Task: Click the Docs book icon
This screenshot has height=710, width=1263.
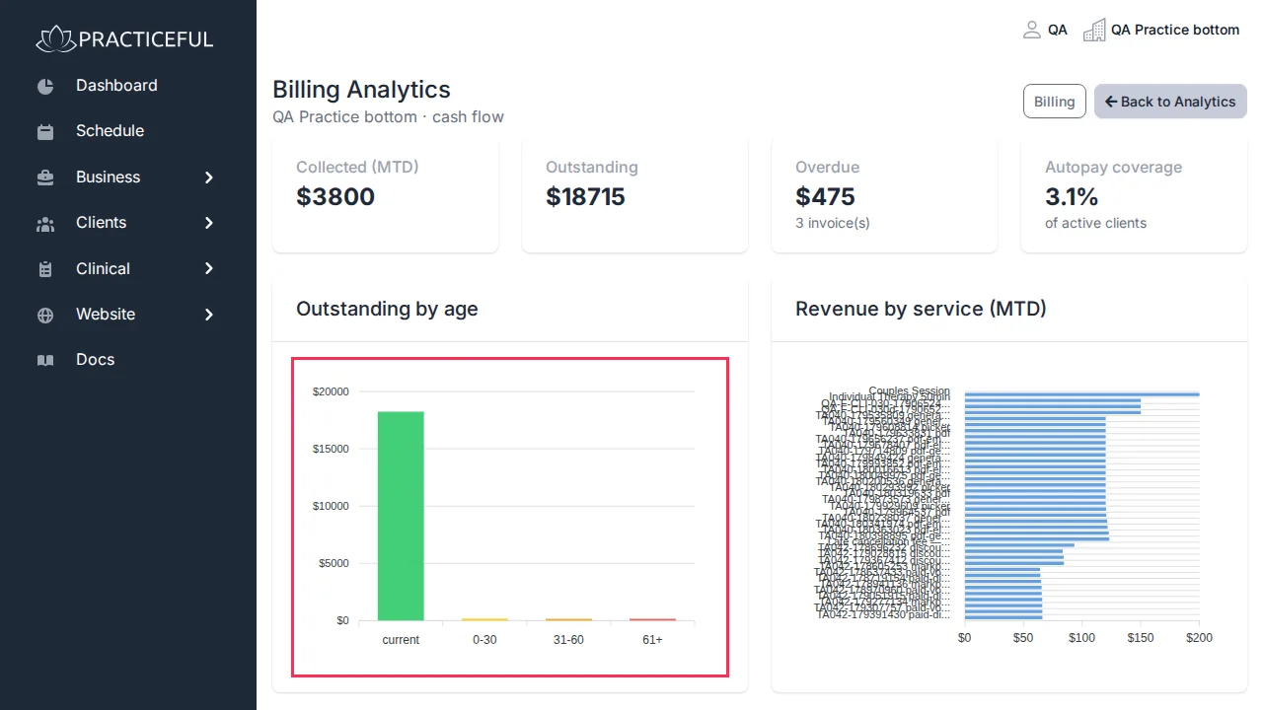Action: pyautogui.click(x=45, y=360)
